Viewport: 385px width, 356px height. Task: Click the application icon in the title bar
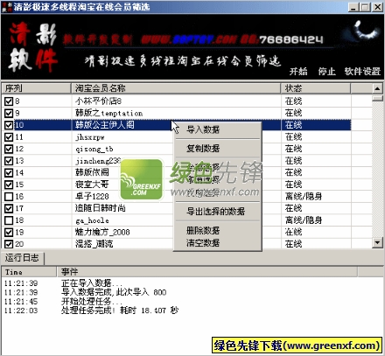coord(6,7)
